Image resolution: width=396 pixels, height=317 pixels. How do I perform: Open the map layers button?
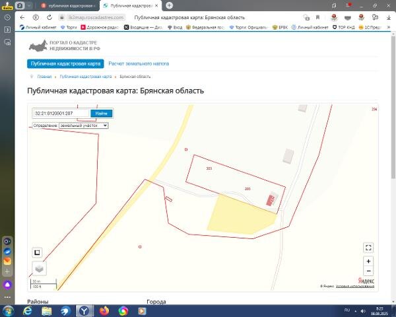point(39,269)
